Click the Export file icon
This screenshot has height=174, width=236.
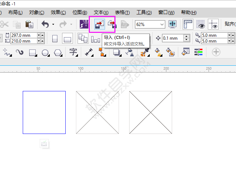(x=112, y=24)
